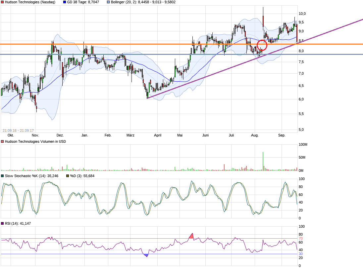Image resolution: width=363 pixels, height=269 pixels.
Task: Click the red Hudson Technologies legend icon
Action: 3,2
